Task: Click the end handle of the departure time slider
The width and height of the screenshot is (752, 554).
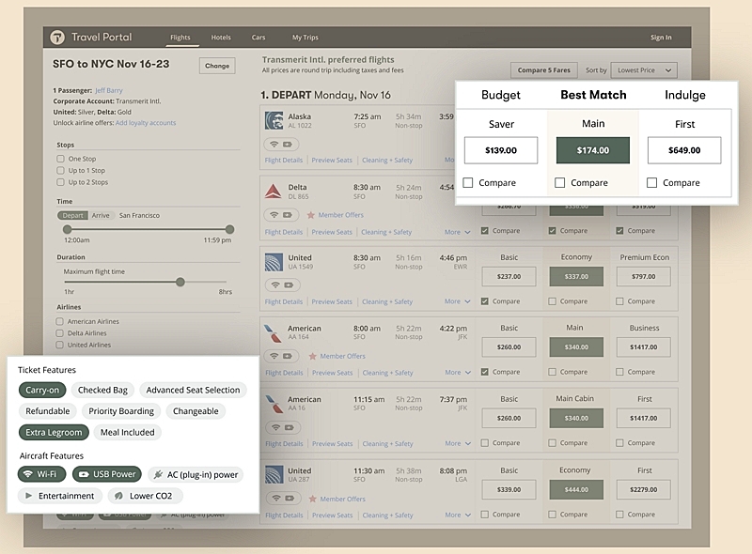Action: point(229,229)
